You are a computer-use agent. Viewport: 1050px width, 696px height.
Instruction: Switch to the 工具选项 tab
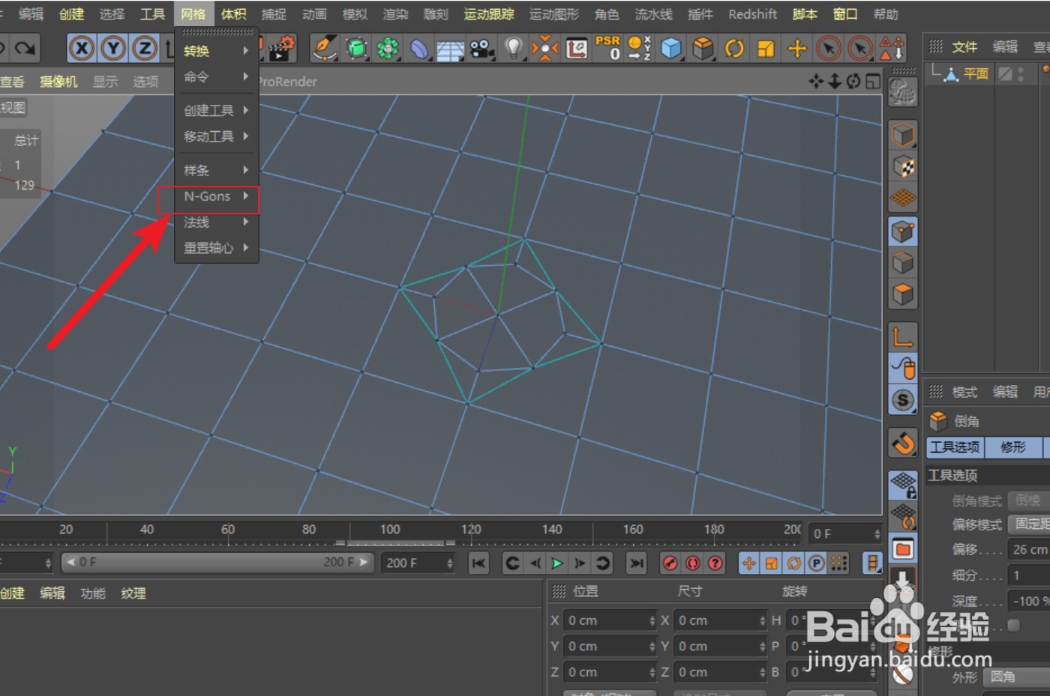[x=955, y=447]
